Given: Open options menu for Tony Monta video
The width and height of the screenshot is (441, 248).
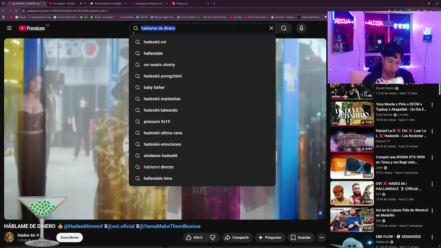Looking at the screenshot, I should tap(432, 105).
